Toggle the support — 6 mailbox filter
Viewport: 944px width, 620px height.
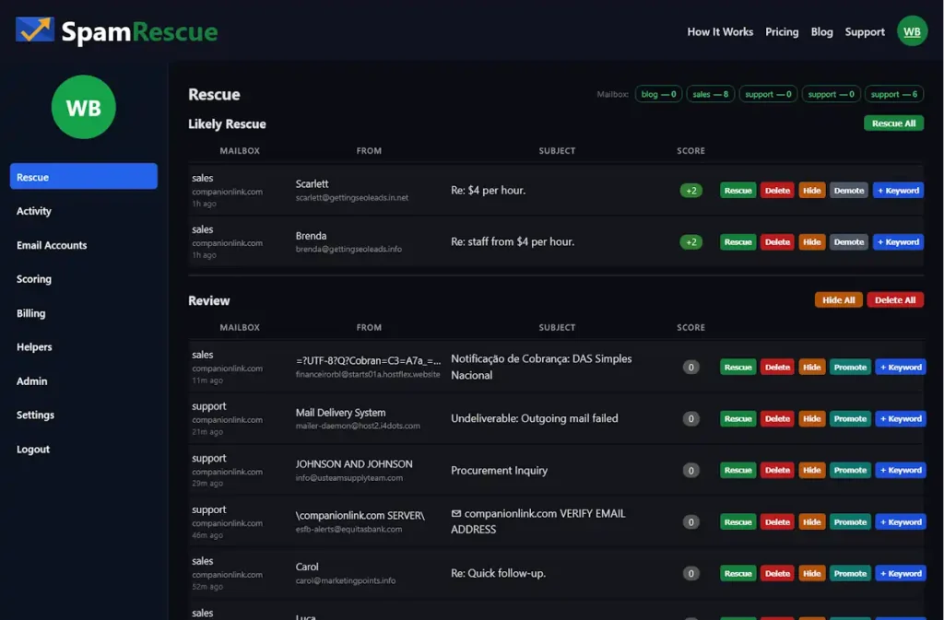(894, 94)
